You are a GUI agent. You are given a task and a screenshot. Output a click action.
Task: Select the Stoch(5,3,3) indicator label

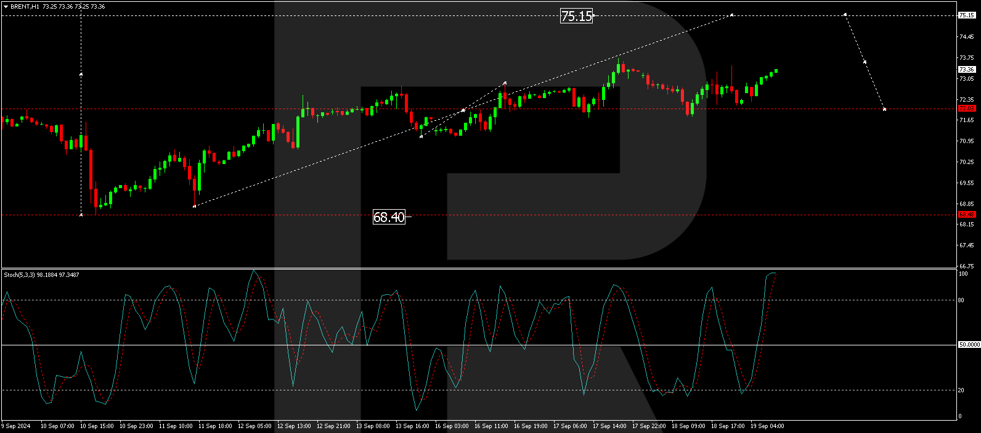pos(19,274)
